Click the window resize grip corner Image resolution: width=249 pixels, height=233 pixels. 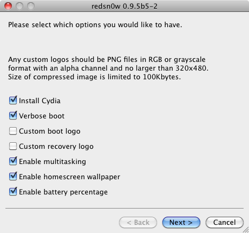[x=246, y=230]
